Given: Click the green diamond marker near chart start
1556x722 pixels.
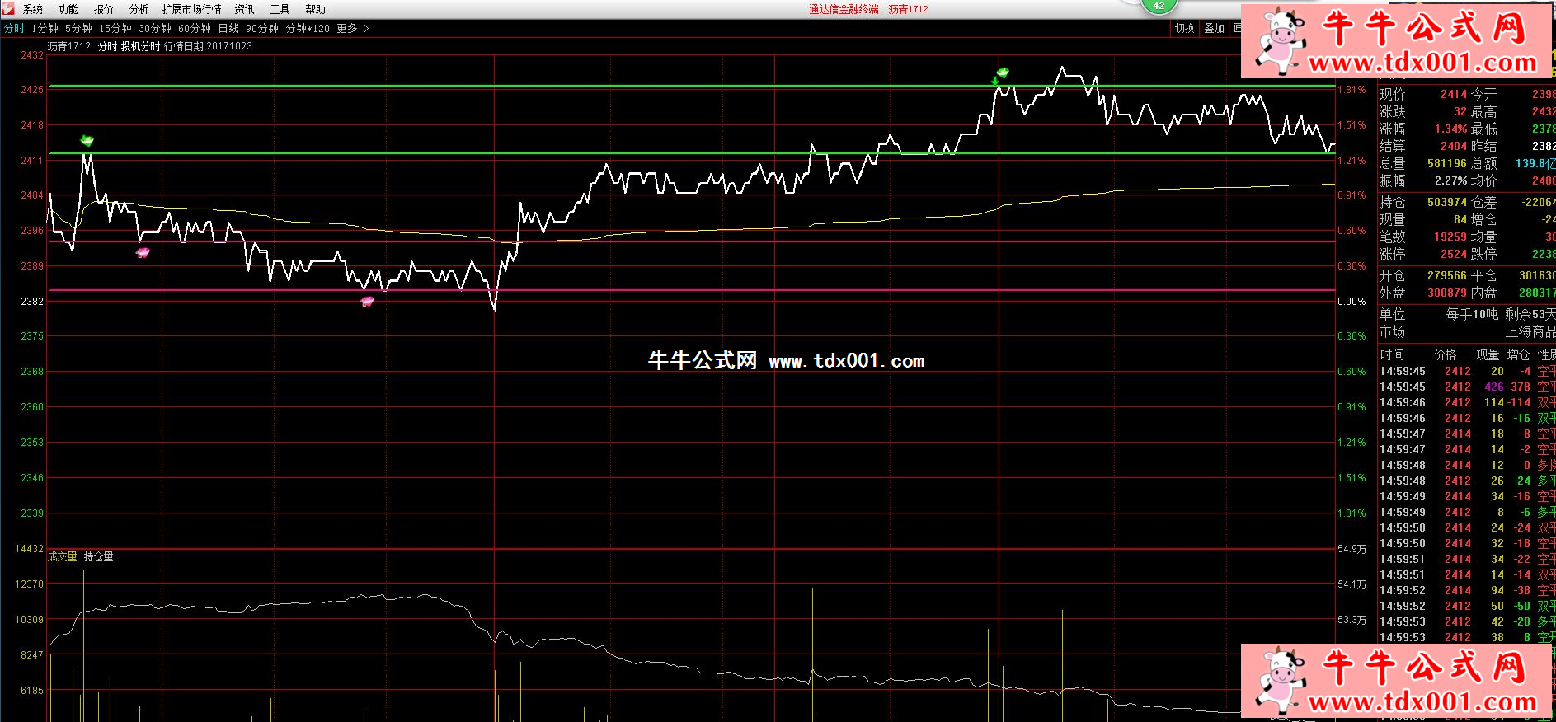Looking at the screenshot, I should pos(87,141).
